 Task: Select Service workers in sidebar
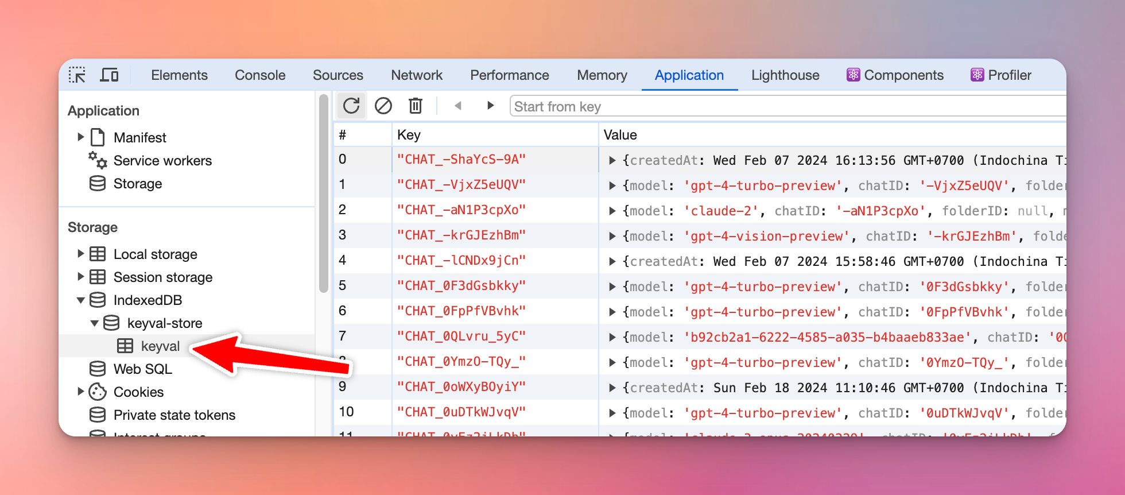162,161
